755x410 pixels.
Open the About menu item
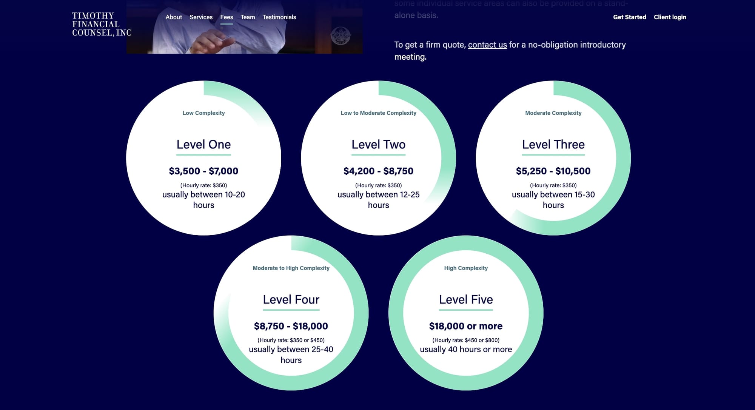click(x=174, y=17)
